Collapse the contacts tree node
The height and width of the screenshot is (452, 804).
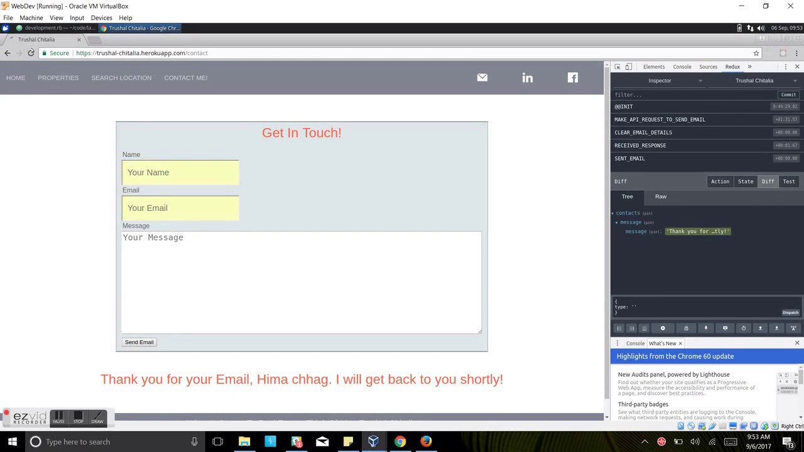click(x=612, y=213)
